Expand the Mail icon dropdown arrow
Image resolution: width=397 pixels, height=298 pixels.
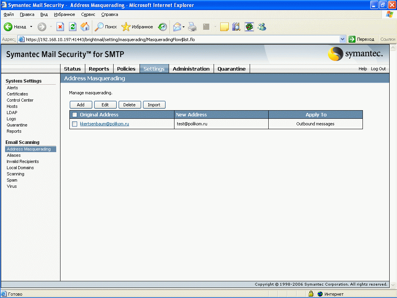[x=183, y=27]
